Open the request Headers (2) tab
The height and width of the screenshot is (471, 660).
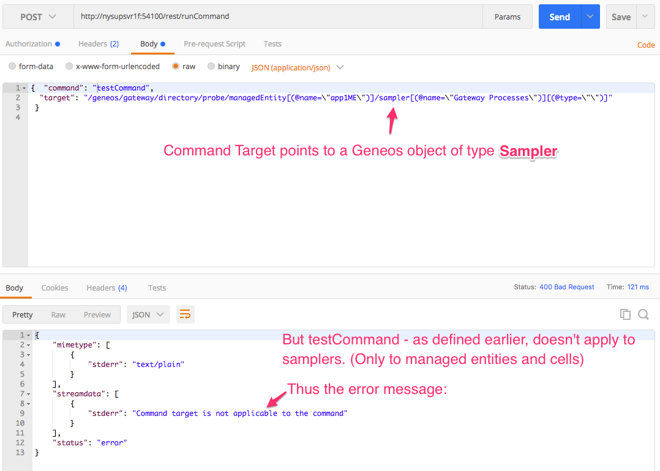pyautogui.click(x=99, y=44)
